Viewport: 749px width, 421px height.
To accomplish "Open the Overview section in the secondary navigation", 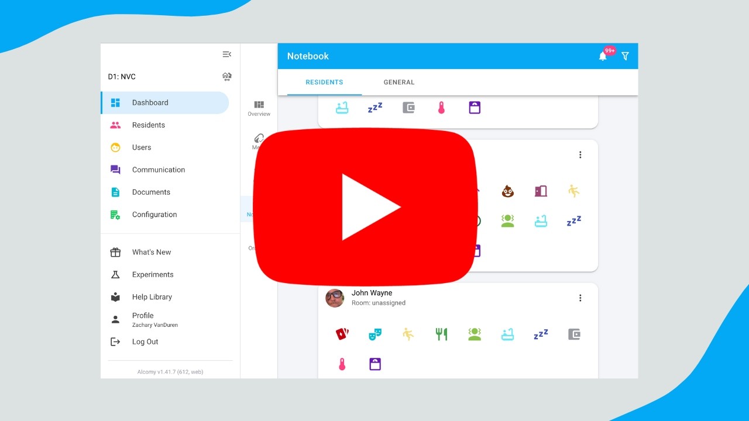I will click(x=259, y=108).
